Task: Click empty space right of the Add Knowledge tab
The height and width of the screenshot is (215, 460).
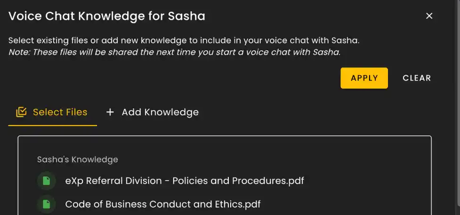Action: (306, 112)
